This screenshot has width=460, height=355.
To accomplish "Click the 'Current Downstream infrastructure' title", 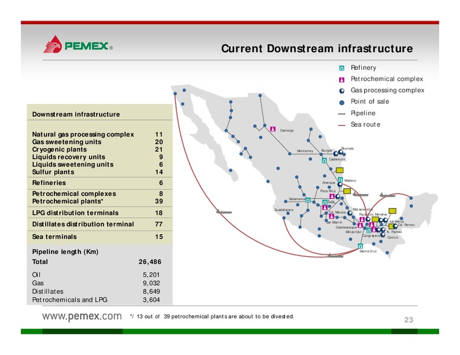I will tap(317, 49).
